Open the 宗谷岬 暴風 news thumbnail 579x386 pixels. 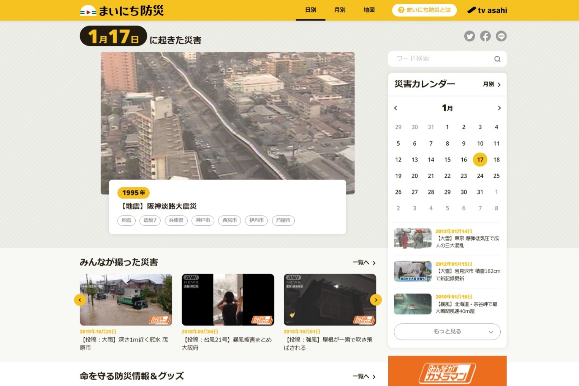coord(413,304)
